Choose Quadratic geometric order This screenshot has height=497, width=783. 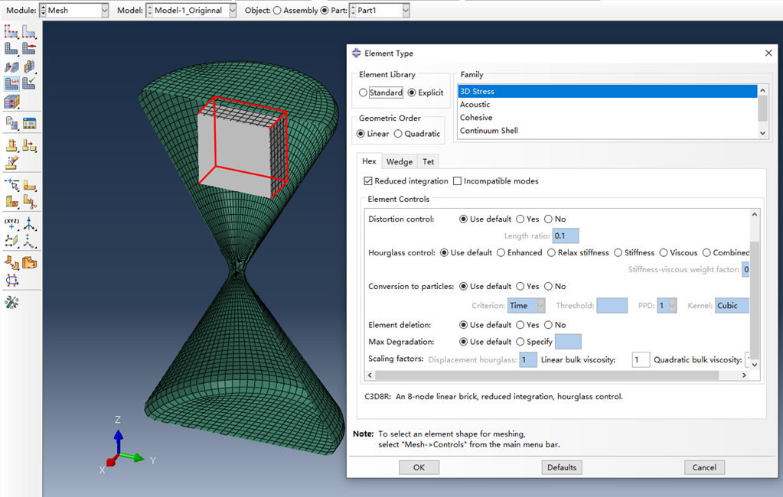click(x=398, y=134)
